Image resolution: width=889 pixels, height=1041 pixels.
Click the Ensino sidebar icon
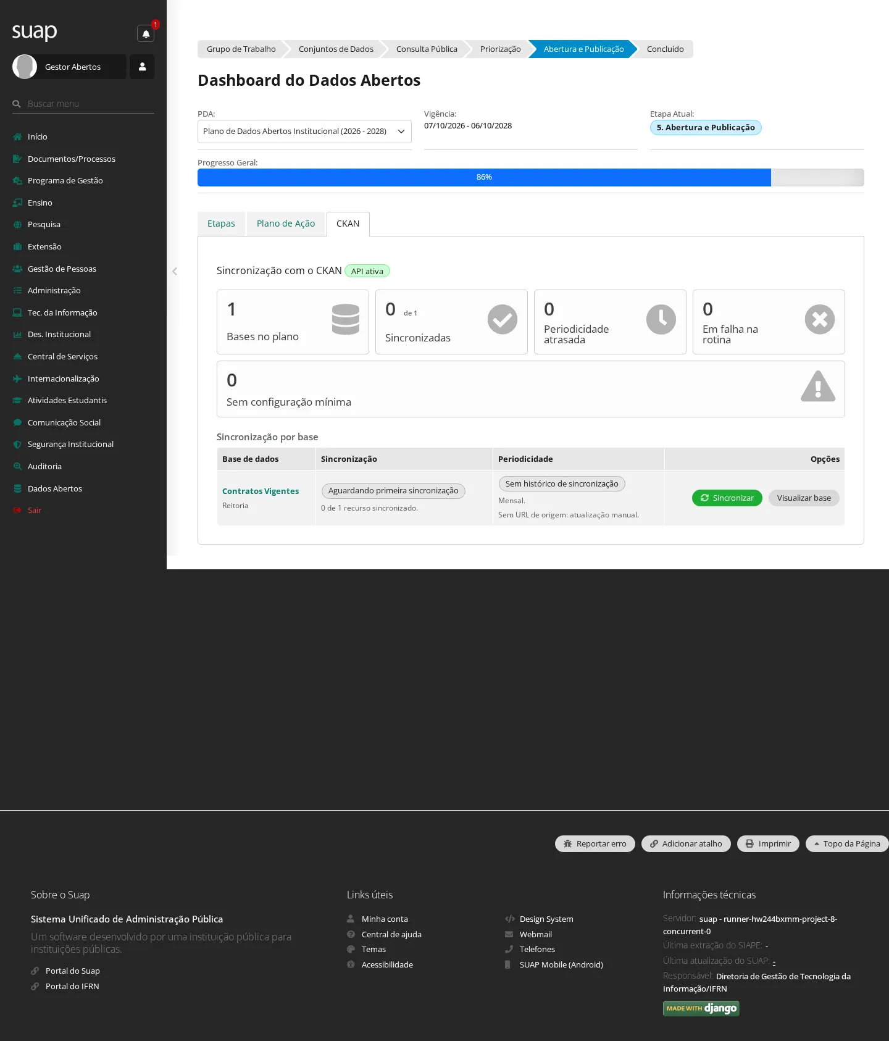click(17, 203)
